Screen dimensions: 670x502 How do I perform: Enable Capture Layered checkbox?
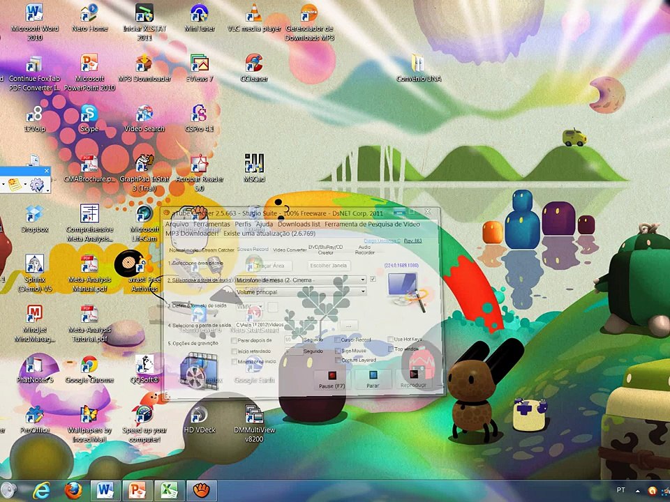[337, 360]
